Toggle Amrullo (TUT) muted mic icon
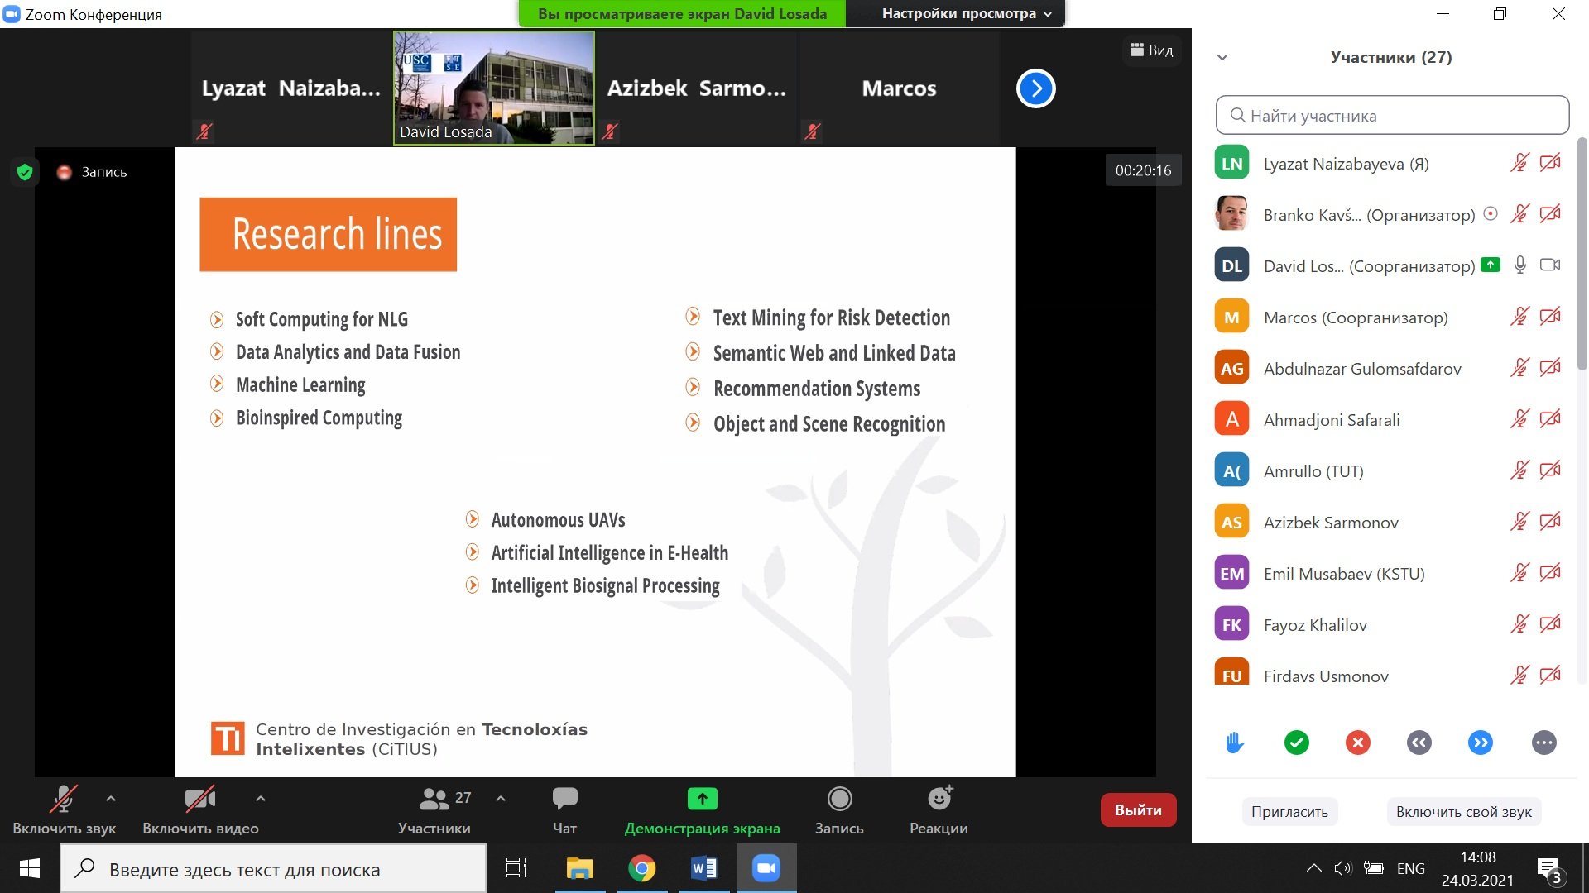The image size is (1589, 893). click(1520, 470)
